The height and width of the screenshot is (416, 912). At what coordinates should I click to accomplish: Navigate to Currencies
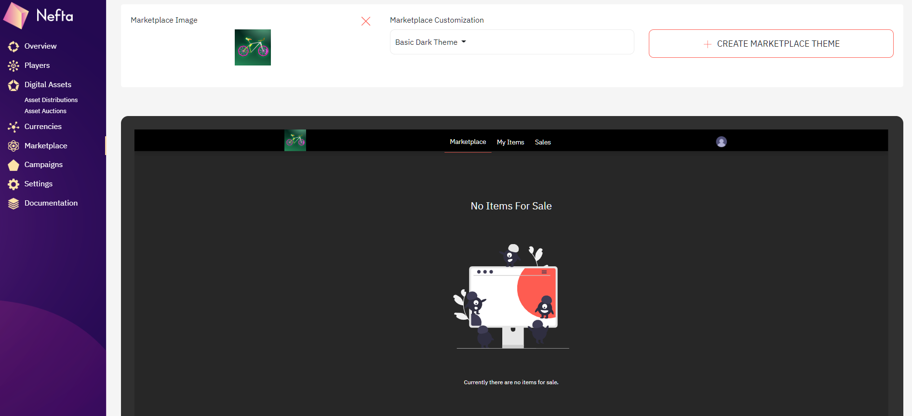pos(43,126)
